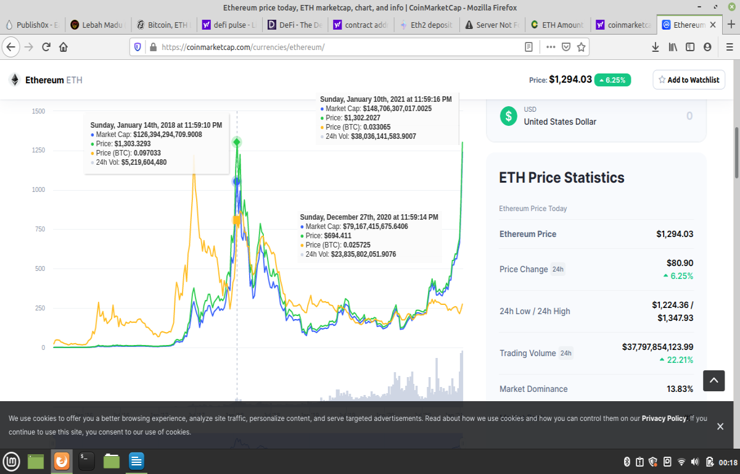Toggle the Firefox sidebar icon
Viewport: 740px width, 474px height.
tap(690, 47)
